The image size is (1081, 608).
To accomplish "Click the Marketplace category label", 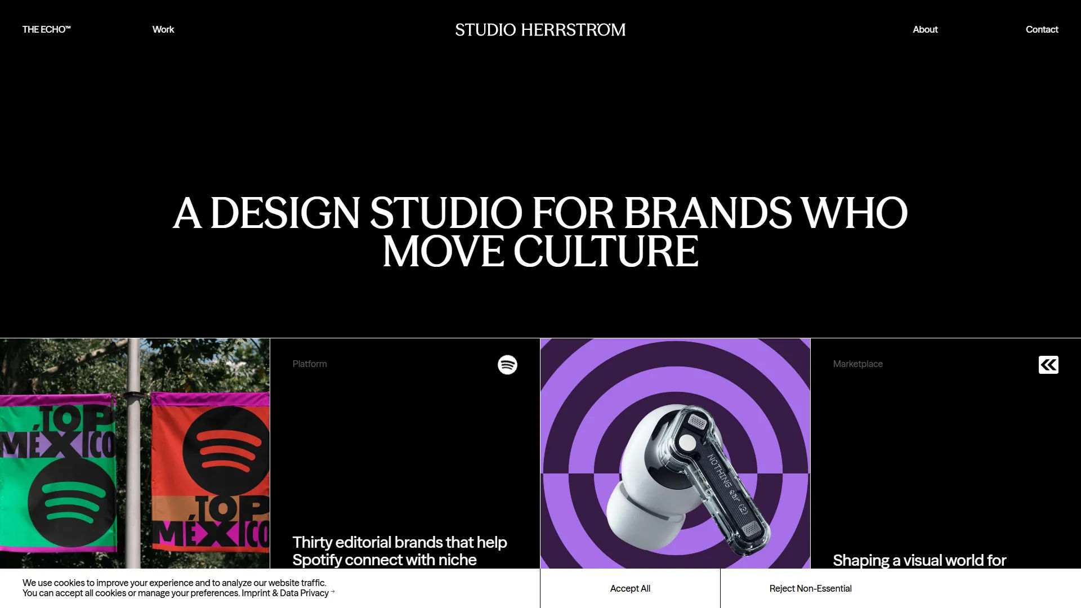I will pyautogui.click(x=857, y=364).
